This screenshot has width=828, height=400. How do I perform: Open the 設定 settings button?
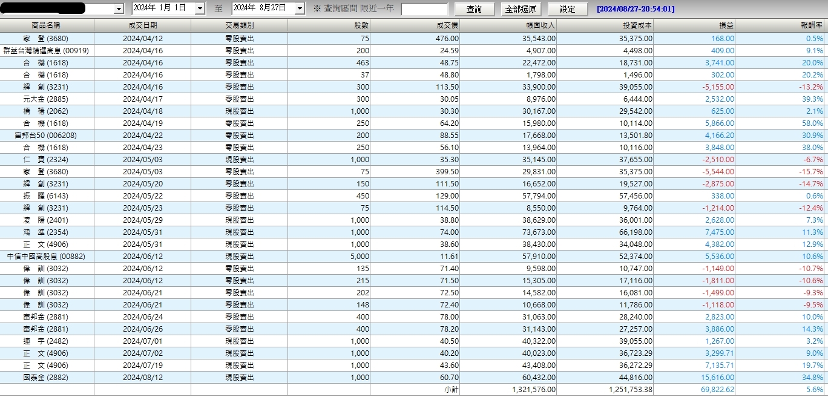(x=568, y=9)
